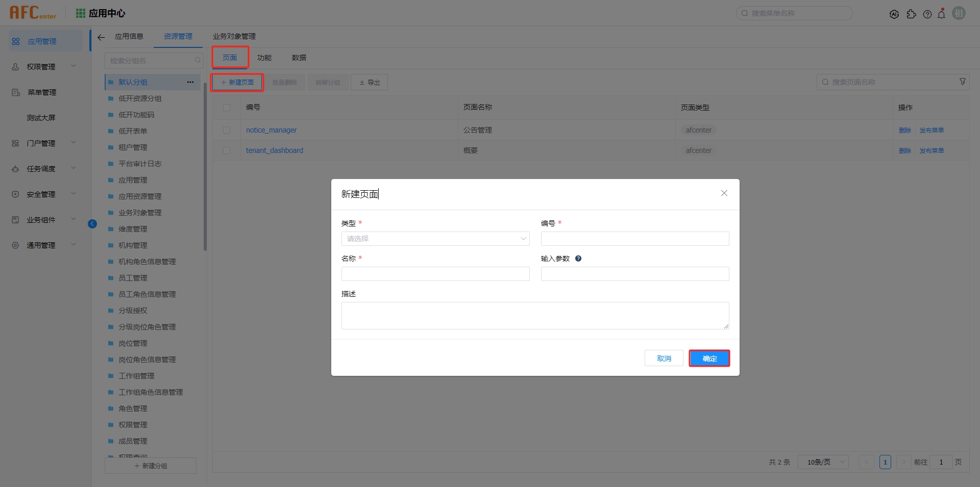Switch to the 功能 tab

click(x=264, y=58)
